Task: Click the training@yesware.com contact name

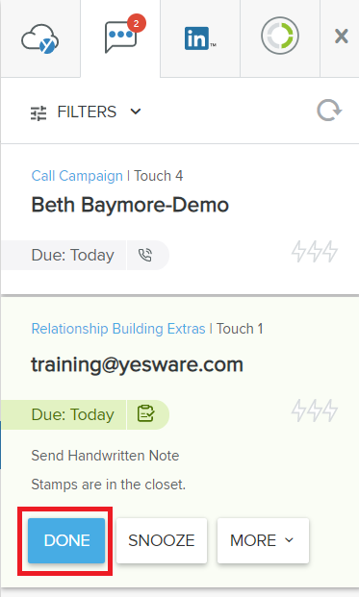Action: (138, 364)
